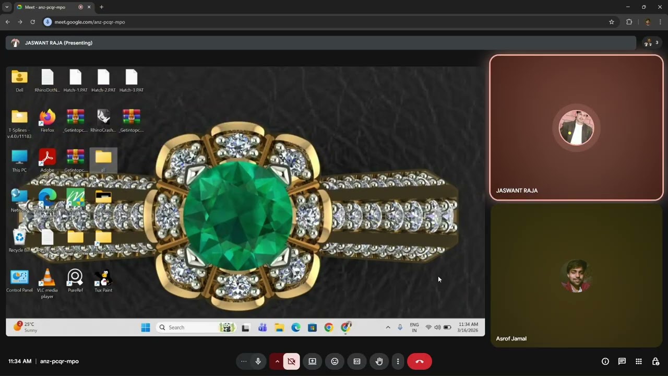668x376 pixels.
Task: Open the emoji reactions panel
Action: pos(335,361)
